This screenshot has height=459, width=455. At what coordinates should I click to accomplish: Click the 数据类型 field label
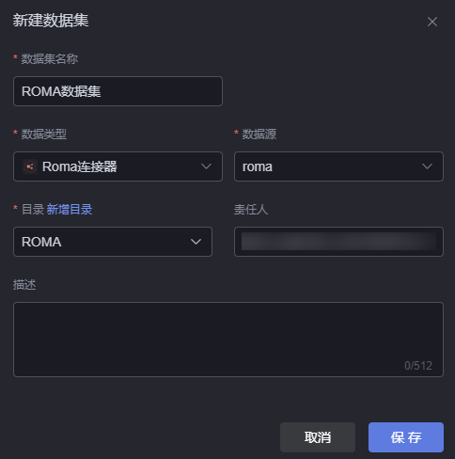[x=44, y=135]
